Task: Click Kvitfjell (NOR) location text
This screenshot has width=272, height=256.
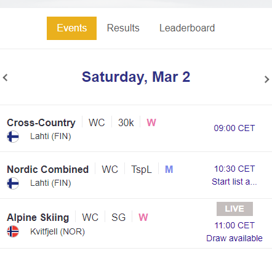Action: click(57, 231)
